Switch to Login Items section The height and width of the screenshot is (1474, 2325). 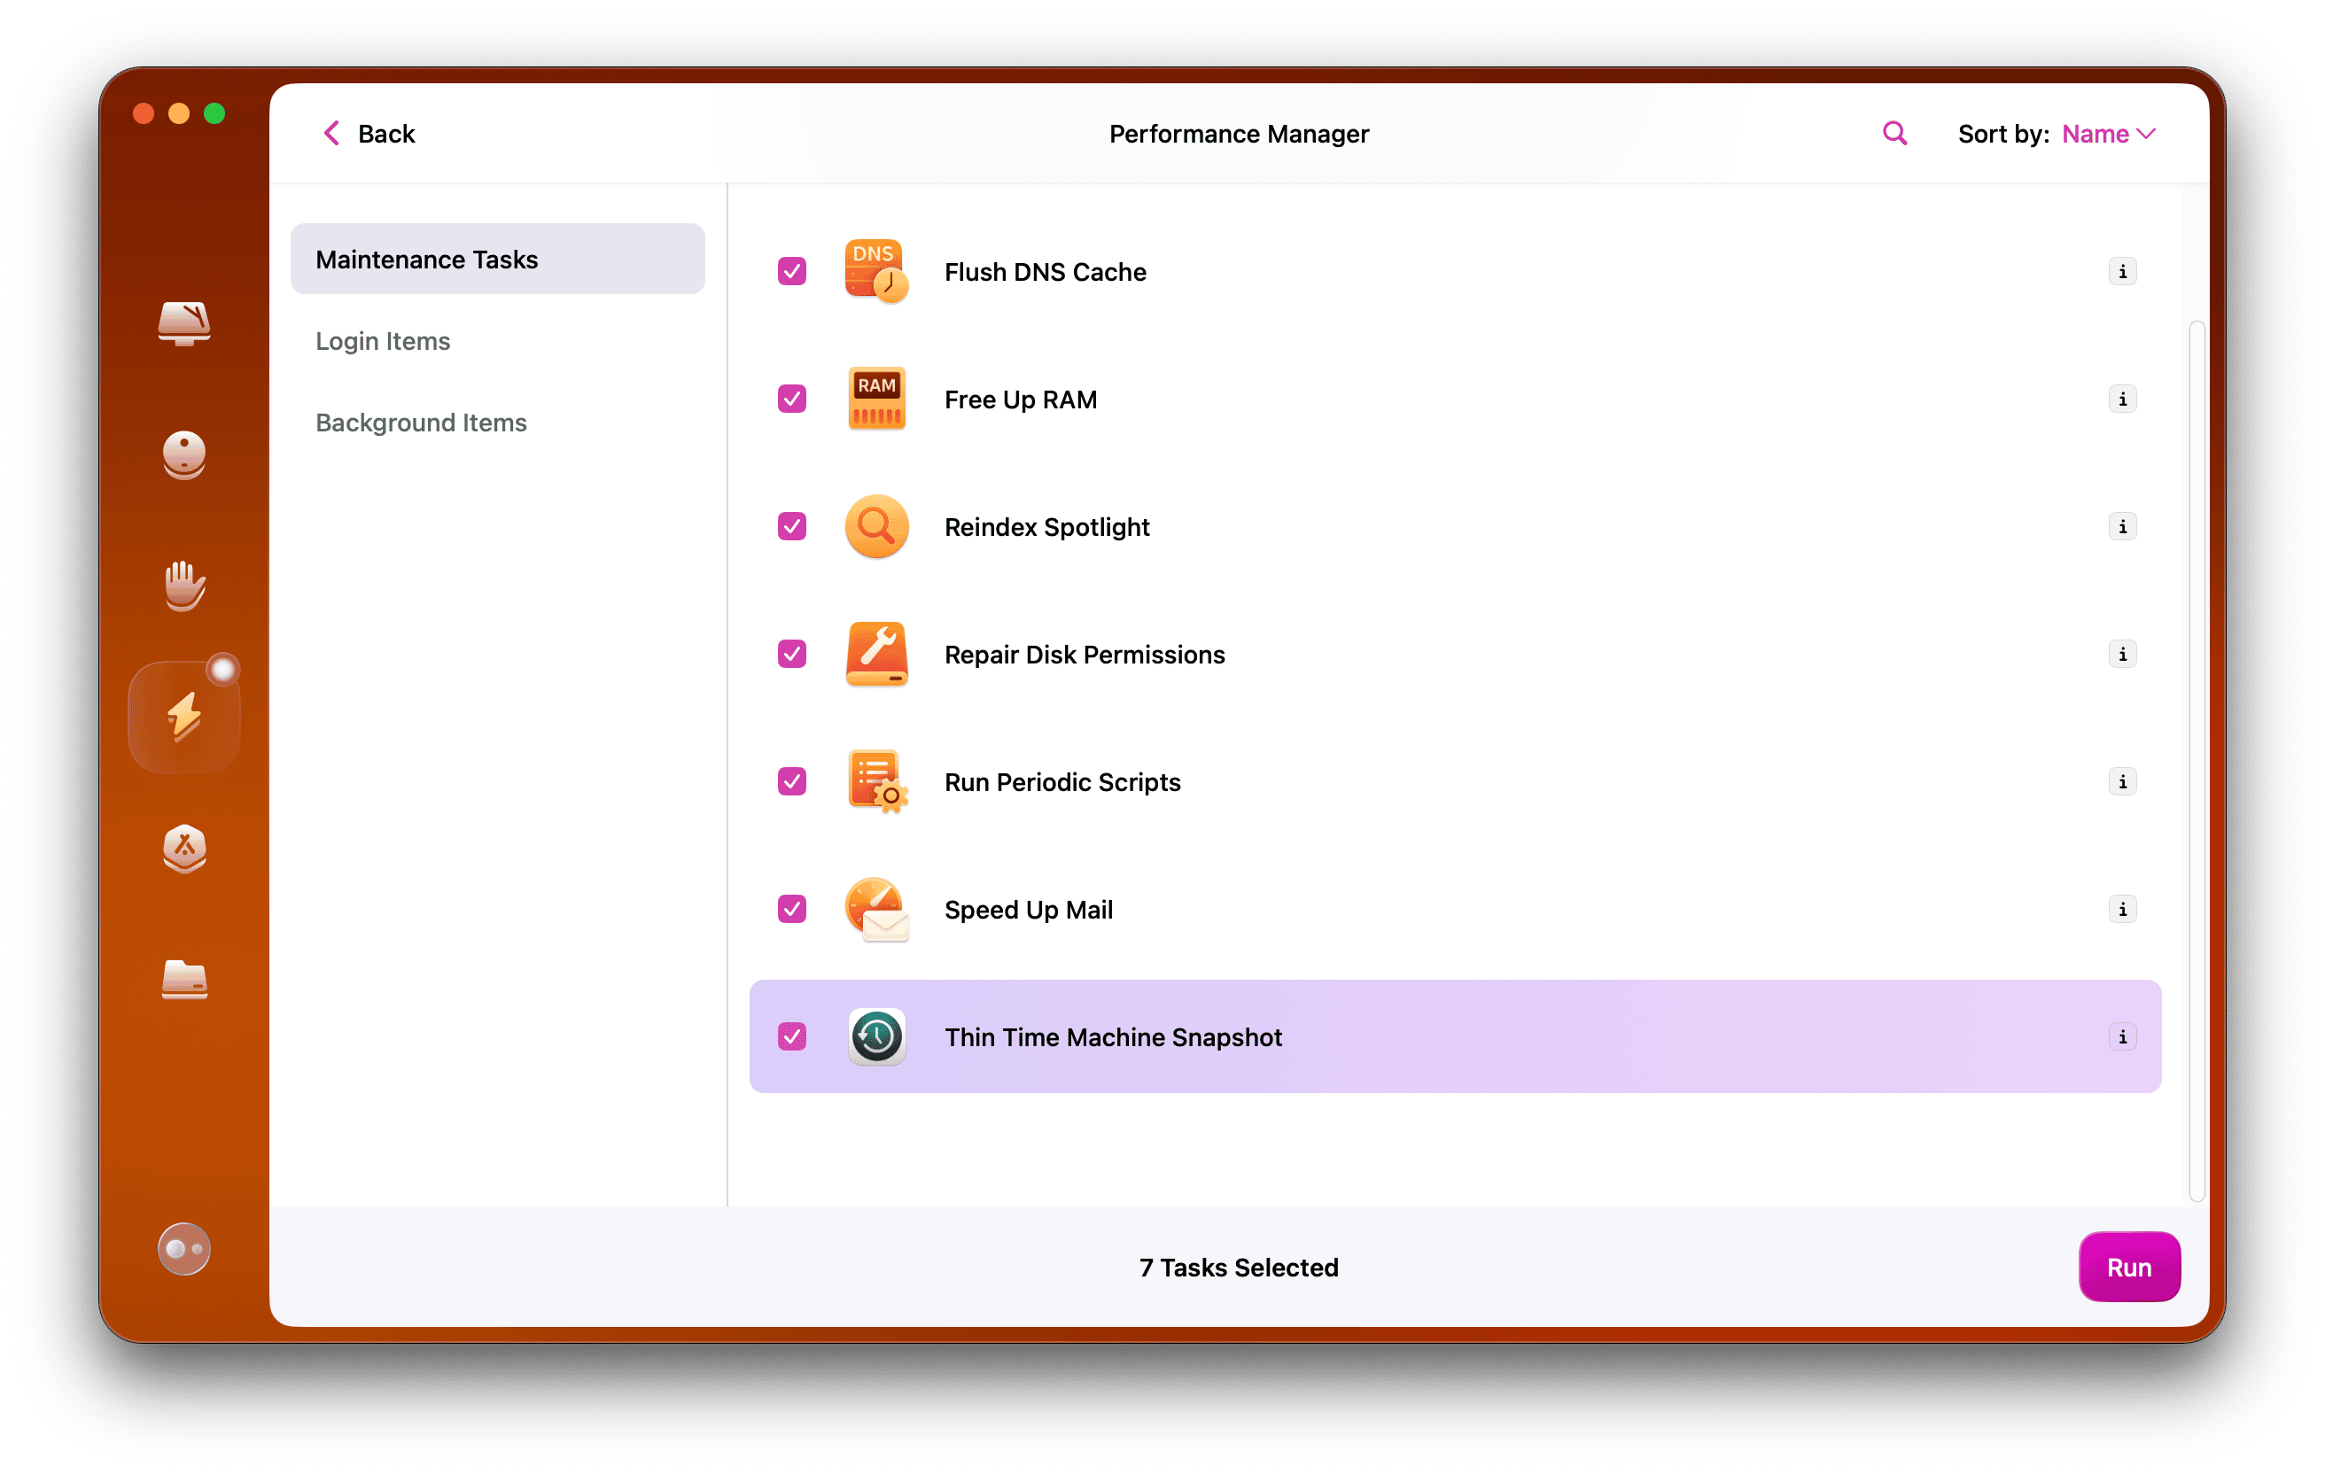(x=383, y=341)
